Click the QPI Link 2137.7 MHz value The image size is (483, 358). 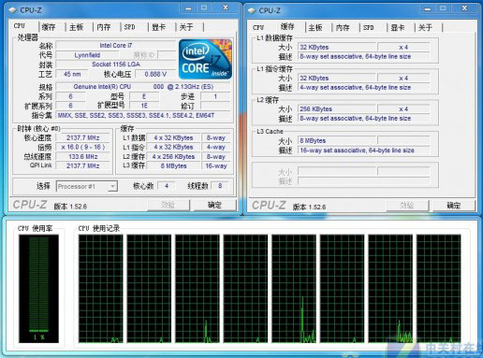[x=83, y=165]
